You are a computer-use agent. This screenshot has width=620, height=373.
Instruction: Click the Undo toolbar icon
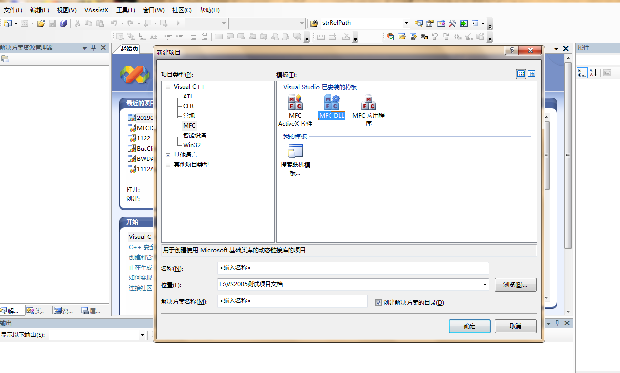(x=114, y=23)
